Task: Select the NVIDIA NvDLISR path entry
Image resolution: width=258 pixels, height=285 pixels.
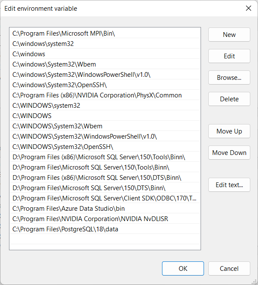Action: click(105, 218)
